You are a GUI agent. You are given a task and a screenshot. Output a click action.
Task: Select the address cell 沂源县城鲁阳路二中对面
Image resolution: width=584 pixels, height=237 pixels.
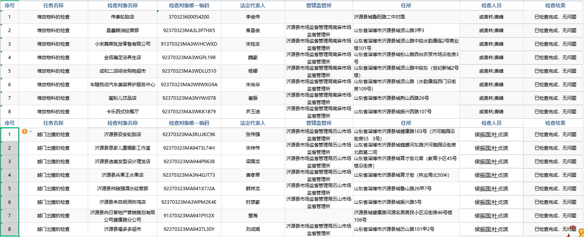tap(406, 17)
